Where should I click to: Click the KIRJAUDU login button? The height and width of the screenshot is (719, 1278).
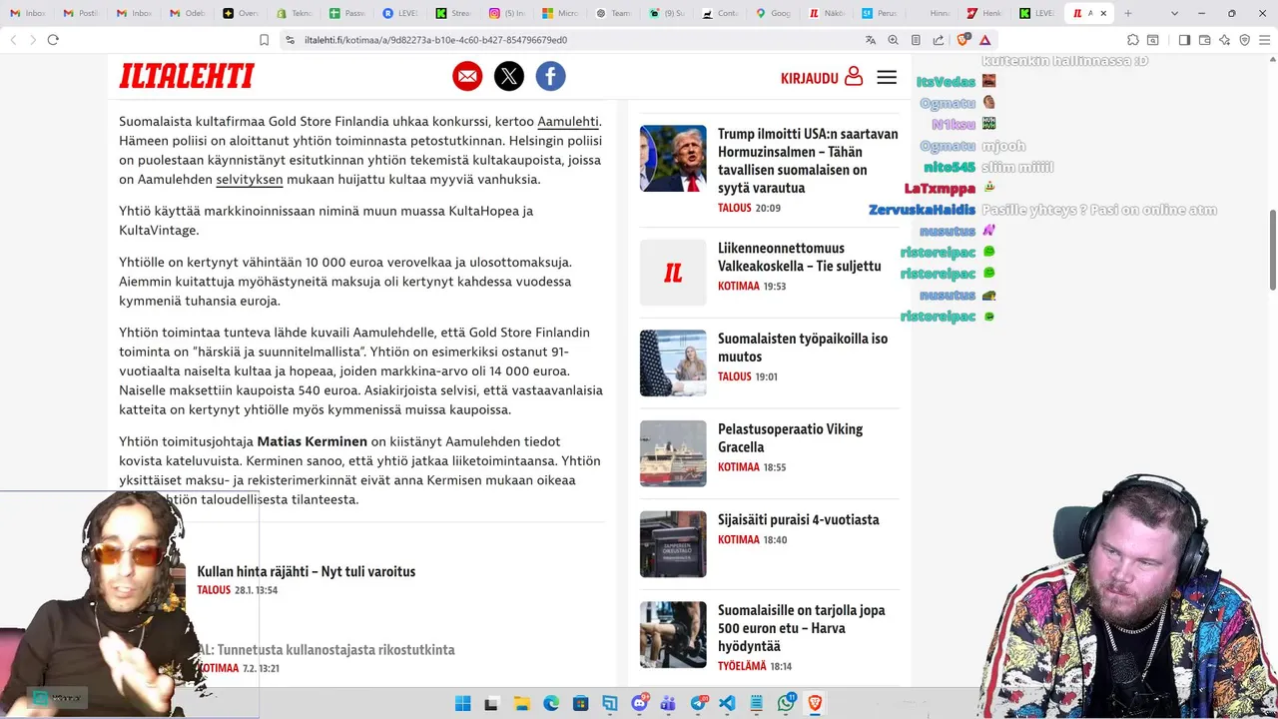(822, 77)
